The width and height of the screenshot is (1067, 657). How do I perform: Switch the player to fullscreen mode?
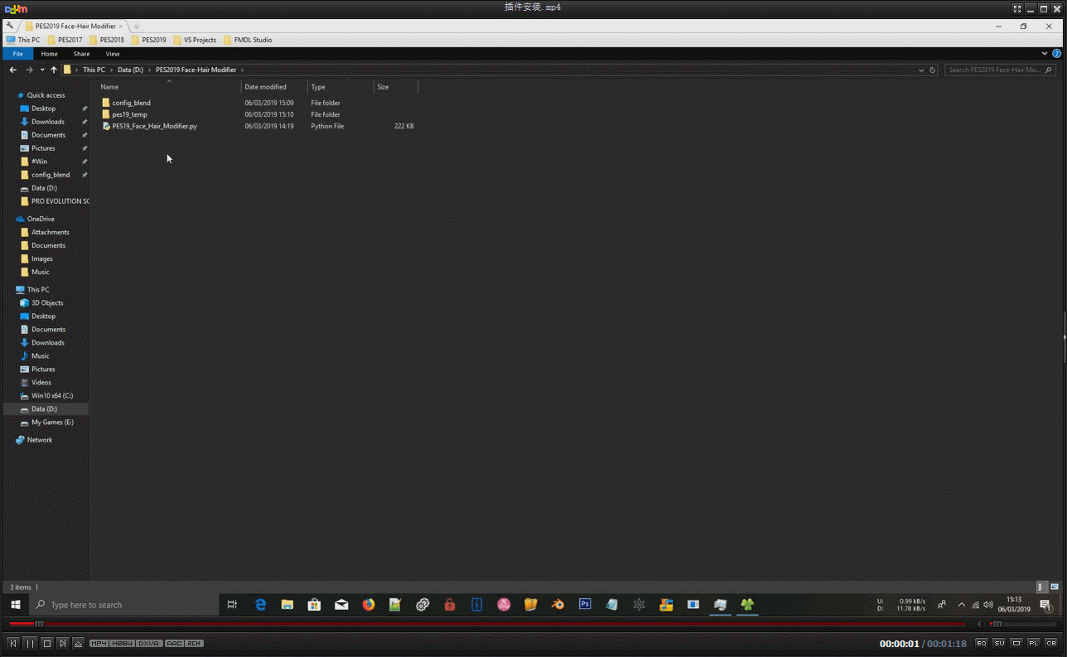coord(1016,8)
